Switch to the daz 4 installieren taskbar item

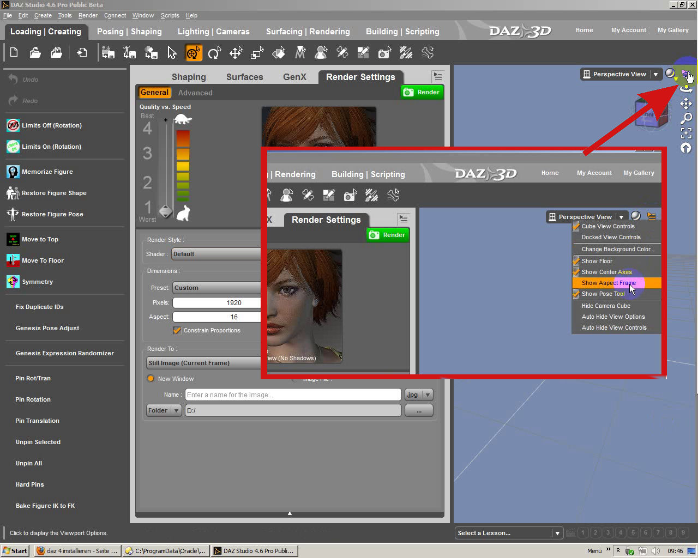[77, 551]
